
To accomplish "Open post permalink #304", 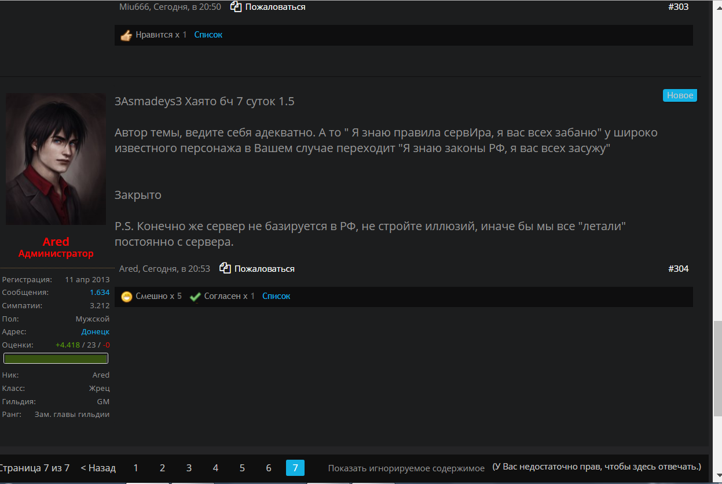I will pyautogui.click(x=678, y=269).
